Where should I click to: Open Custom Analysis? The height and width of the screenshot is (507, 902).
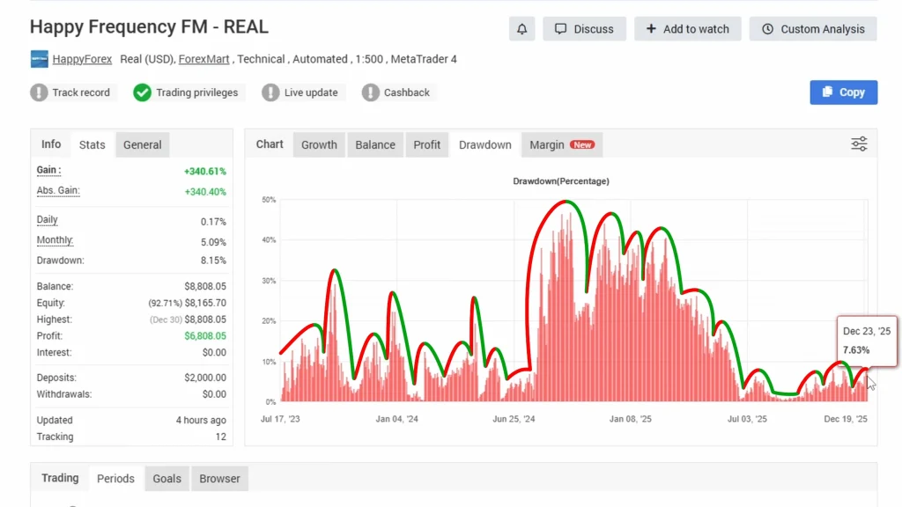point(812,29)
